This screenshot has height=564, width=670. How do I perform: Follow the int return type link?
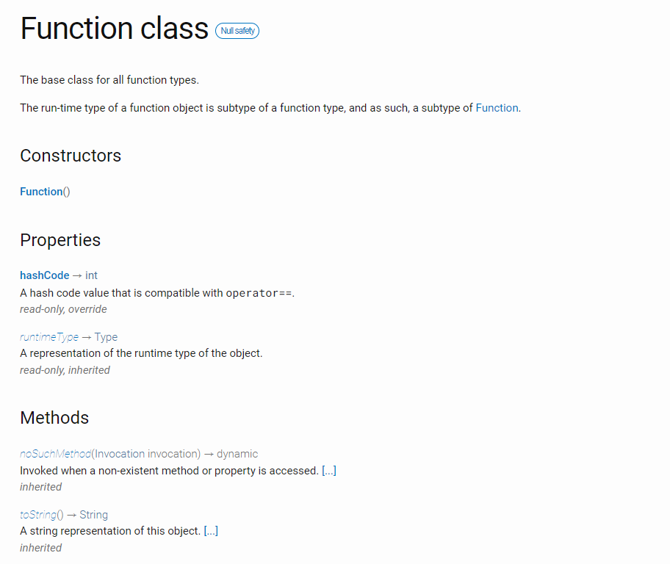click(91, 275)
